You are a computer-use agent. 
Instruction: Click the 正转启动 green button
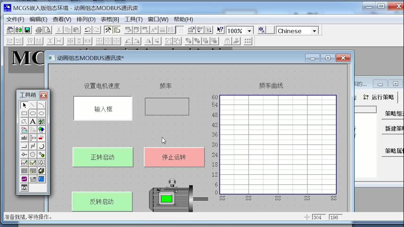coord(103,157)
